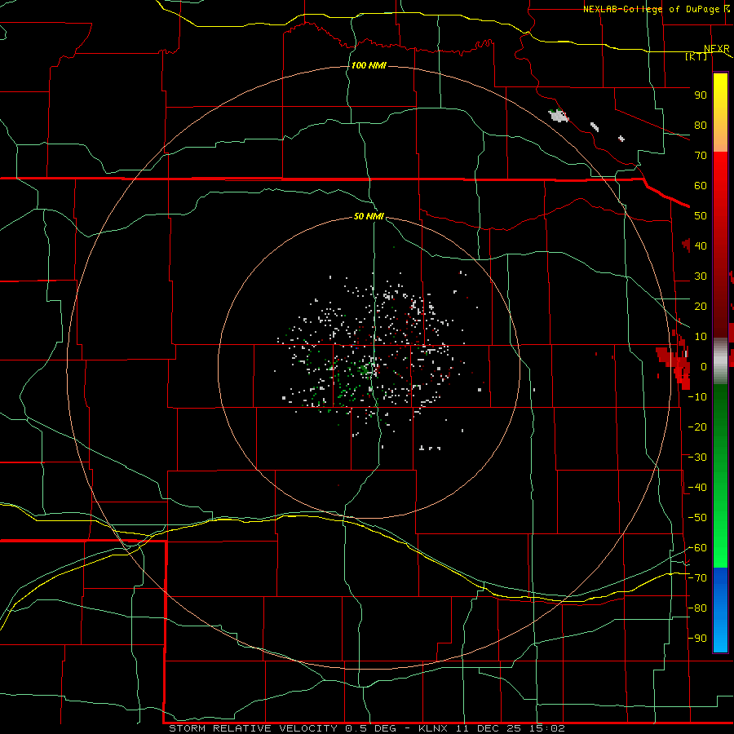Click the '50 NMI' range ring label
Image resolution: width=734 pixels, height=734 pixels.
[x=369, y=216]
